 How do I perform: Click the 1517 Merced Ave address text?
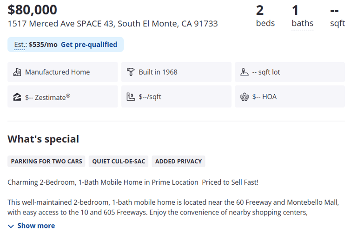[112, 24]
